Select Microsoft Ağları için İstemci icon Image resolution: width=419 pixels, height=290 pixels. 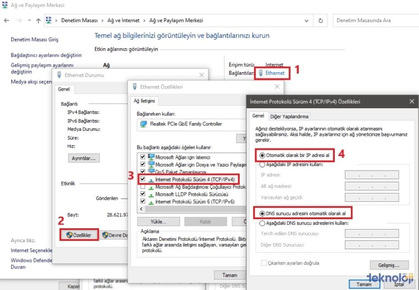coord(151,157)
